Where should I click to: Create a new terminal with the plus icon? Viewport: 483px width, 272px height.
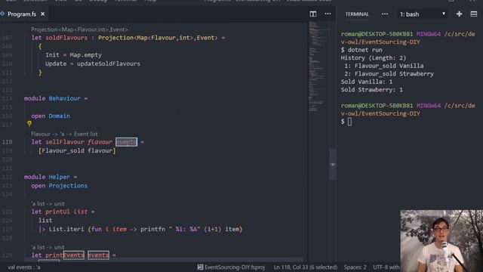pyautogui.click(x=459, y=14)
